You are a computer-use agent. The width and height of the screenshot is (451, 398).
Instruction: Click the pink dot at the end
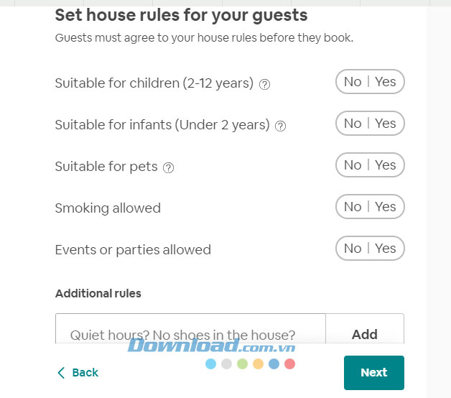click(289, 364)
